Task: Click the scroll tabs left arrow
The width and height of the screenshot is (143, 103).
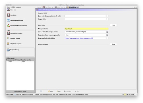Action: [133, 7]
